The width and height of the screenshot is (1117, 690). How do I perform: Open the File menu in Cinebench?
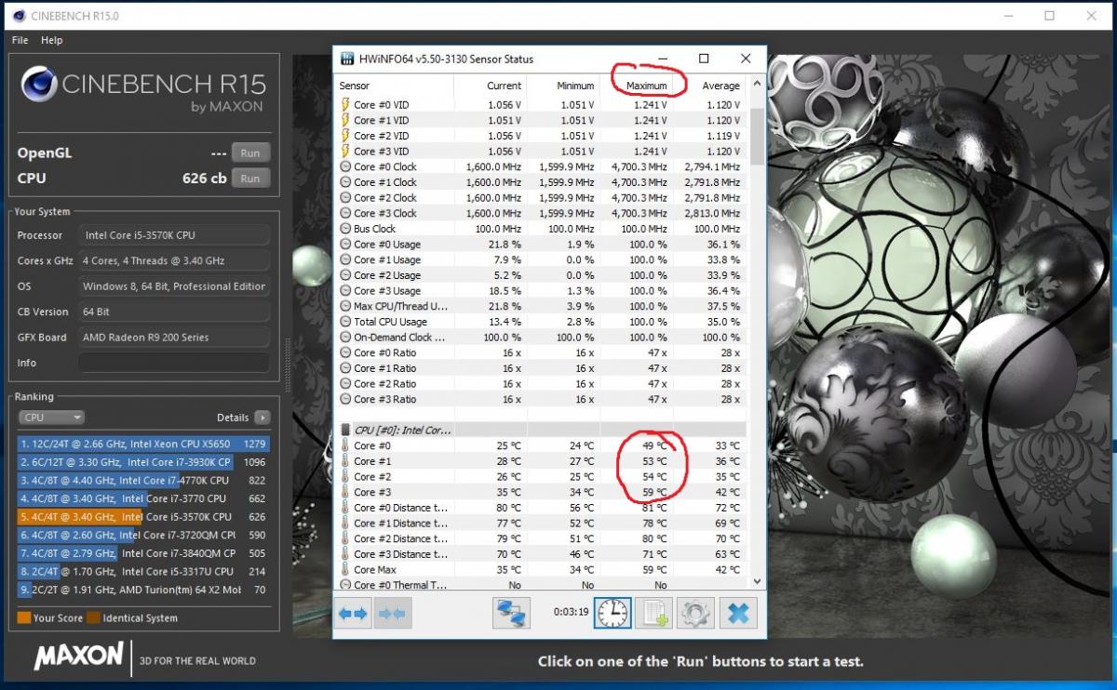click(20, 40)
